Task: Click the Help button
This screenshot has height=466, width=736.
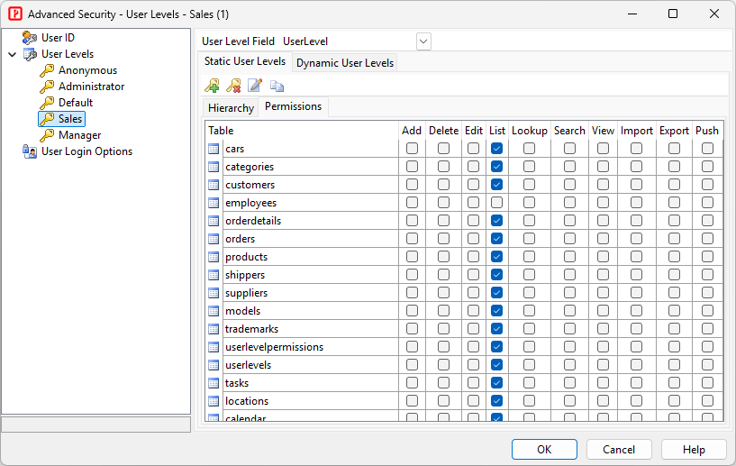Action: coord(694,449)
